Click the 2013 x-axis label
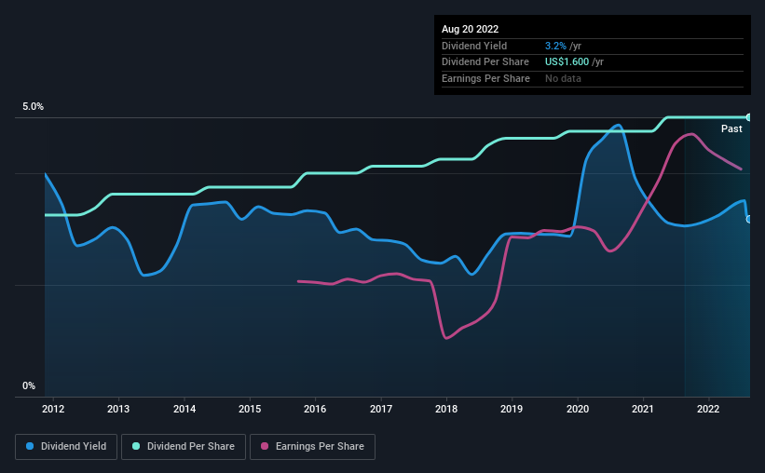765x473 pixels. [118, 409]
